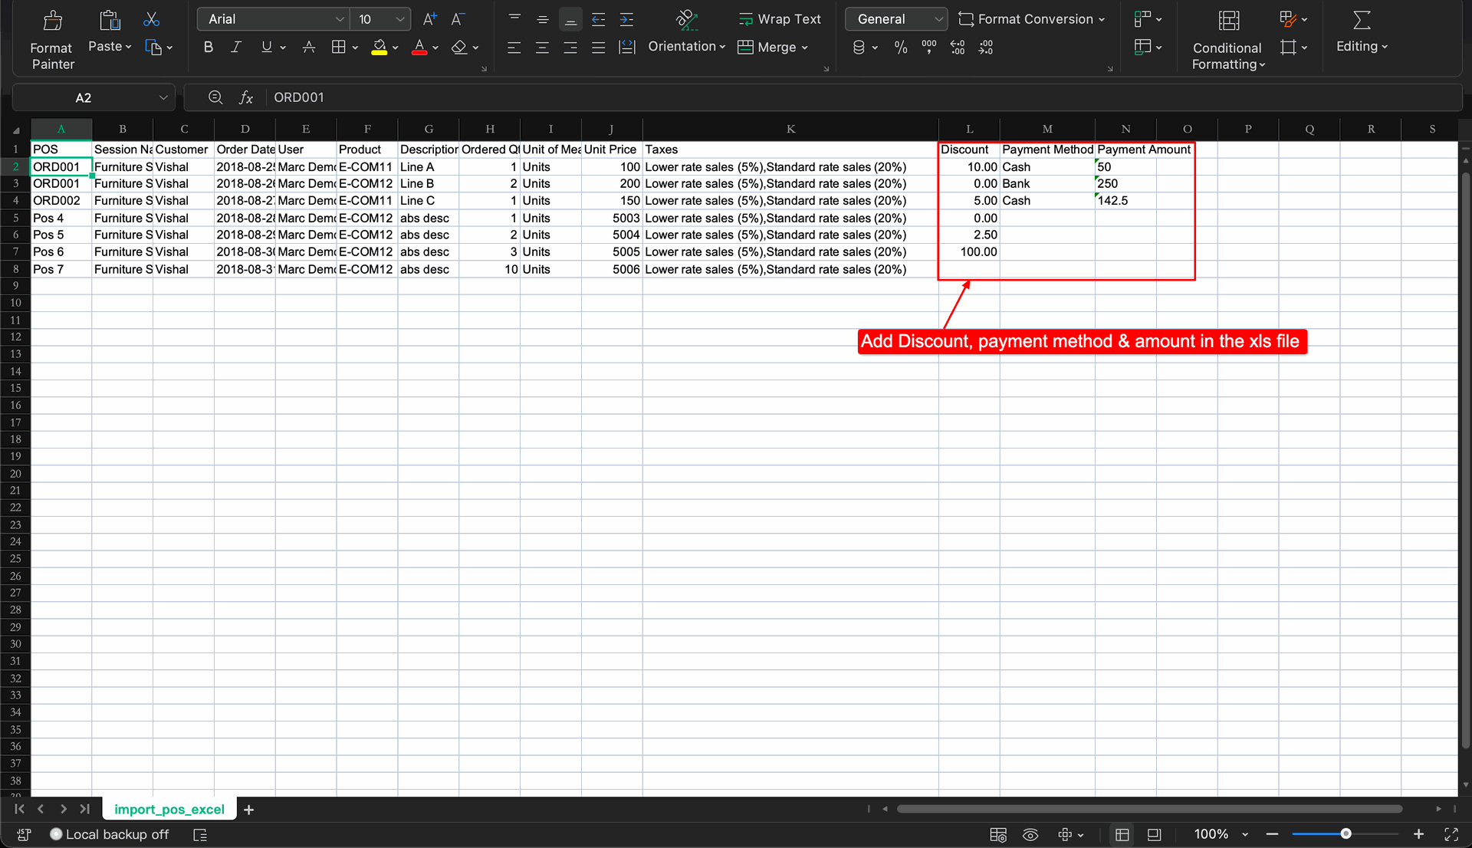The height and width of the screenshot is (848, 1472).
Task: Open Conditional Formatting menu
Action: (1228, 41)
